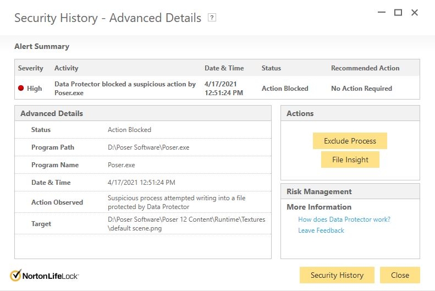Select the Severity column header
The width and height of the screenshot is (435, 291).
click(31, 68)
